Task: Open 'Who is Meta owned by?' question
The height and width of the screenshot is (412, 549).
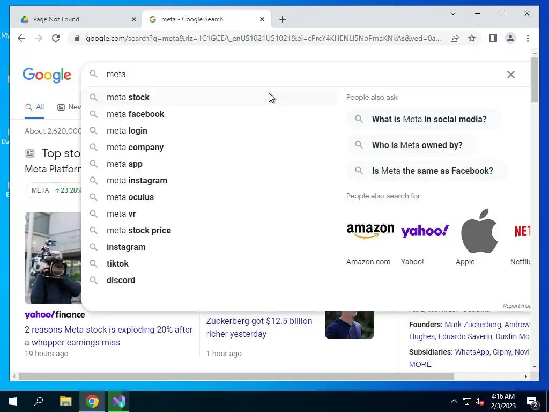Action: [412, 145]
